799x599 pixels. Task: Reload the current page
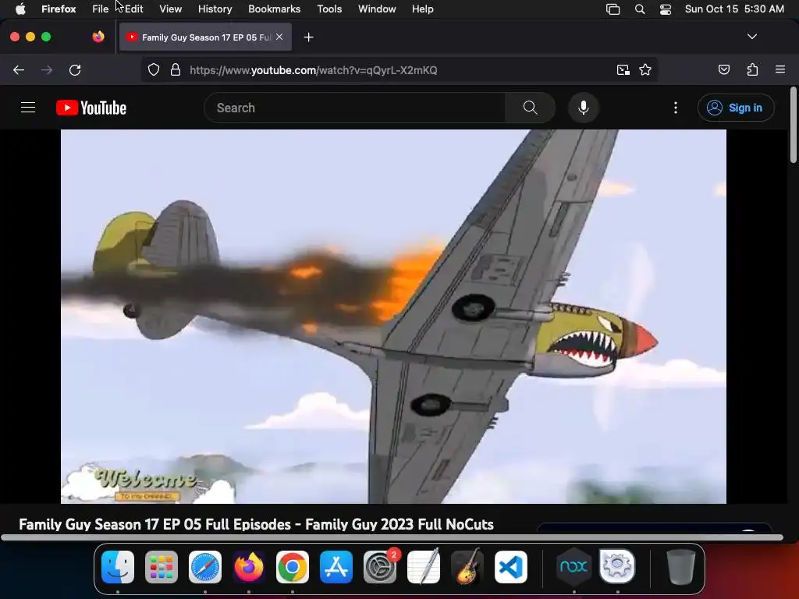[x=75, y=69]
